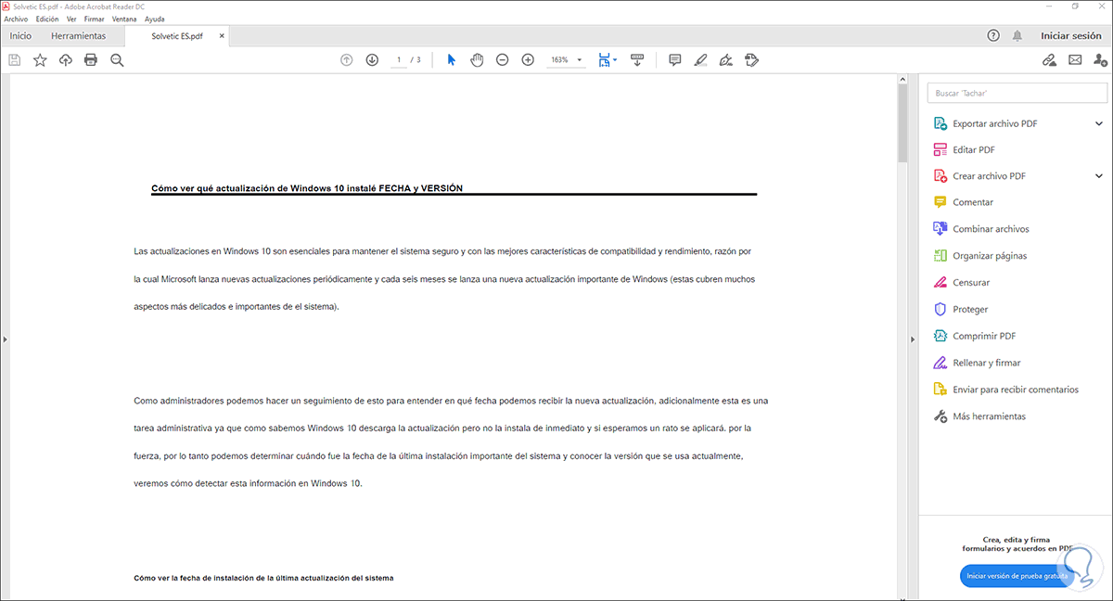Add a comment note icon

coord(675,60)
